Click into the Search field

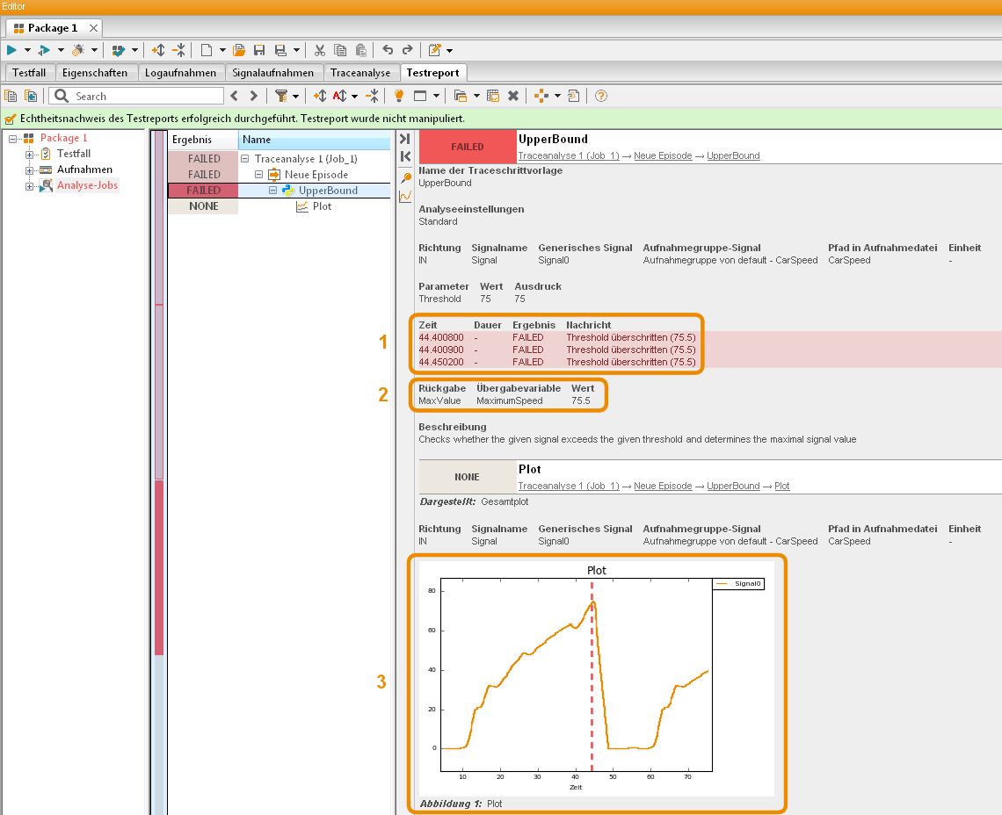point(147,96)
